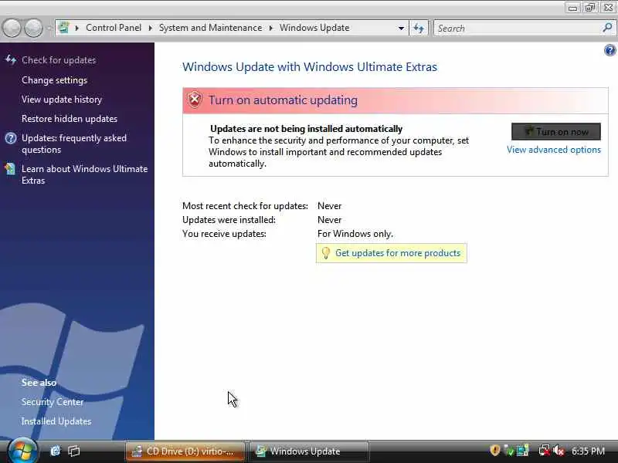Click the Check for updates arrows icon
Screen dimensions: 618x463
tap(11, 60)
